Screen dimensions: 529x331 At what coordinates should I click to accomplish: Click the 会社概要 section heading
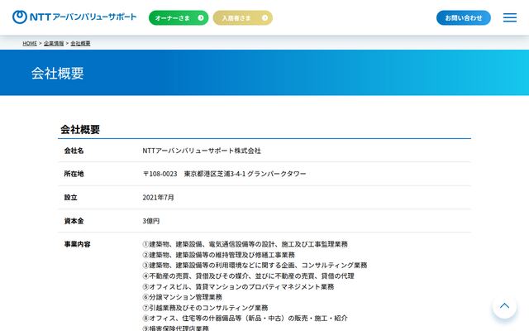tap(80, 129)
